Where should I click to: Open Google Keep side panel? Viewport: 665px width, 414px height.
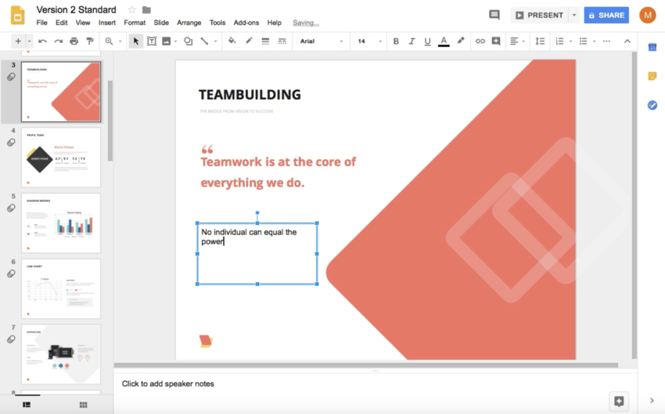(652, 77)
